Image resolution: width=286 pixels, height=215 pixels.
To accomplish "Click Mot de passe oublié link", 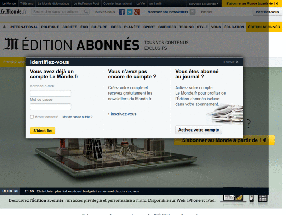I will pyautogui.click(x=77, y=117).
